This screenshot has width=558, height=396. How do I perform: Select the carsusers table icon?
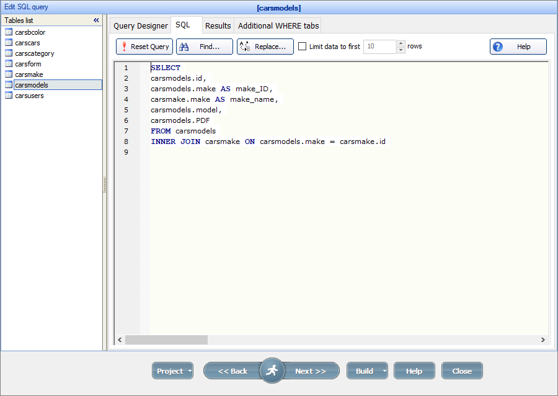[x=9, y=95]
